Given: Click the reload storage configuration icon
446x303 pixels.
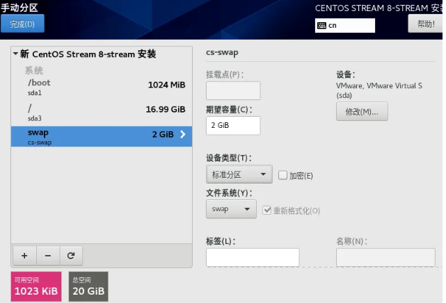Looking at the screenshot, I should [x=71, y=255].
